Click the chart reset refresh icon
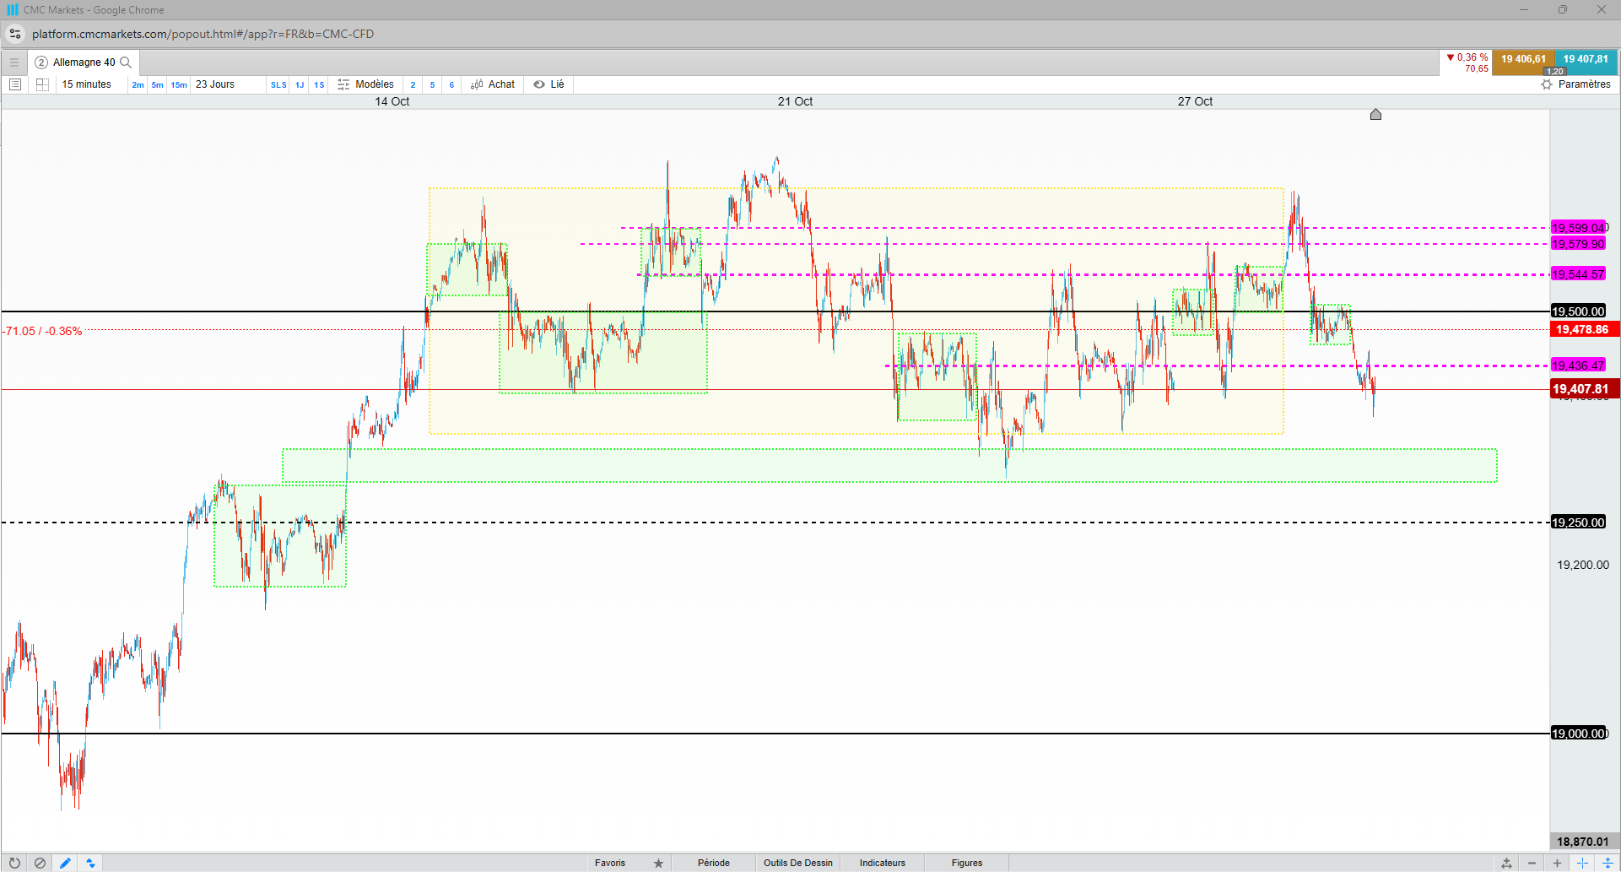This screenshot has height=872, width=1621. (x=14, y=863)
